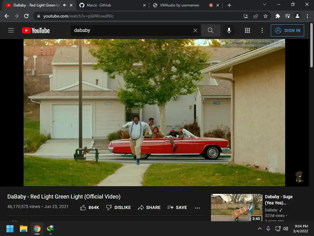Image resolution: width=314 pixels, height=236 pixels.
Task: Open the YouTube guide hamburger menu
Action: coord(11,30)
